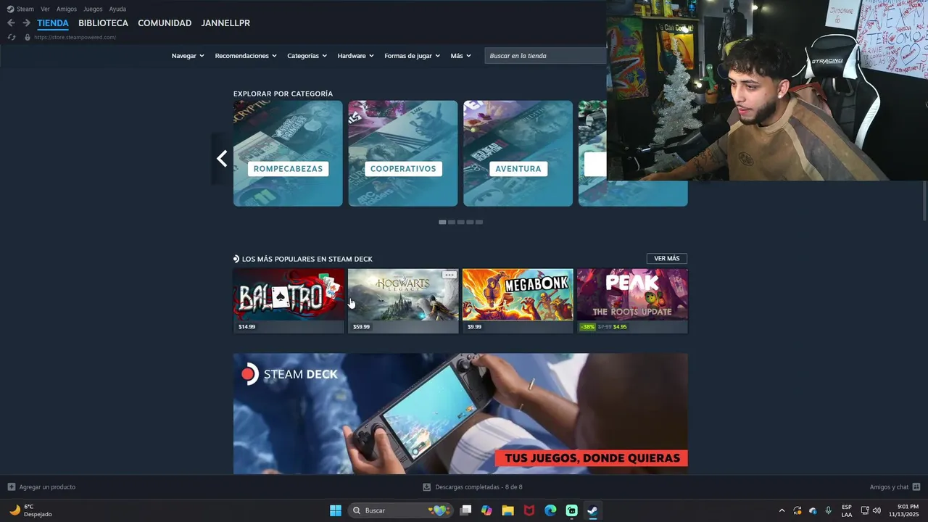Click the ESP LAA language indicator

pyautogui.click(x=847, y=510)
